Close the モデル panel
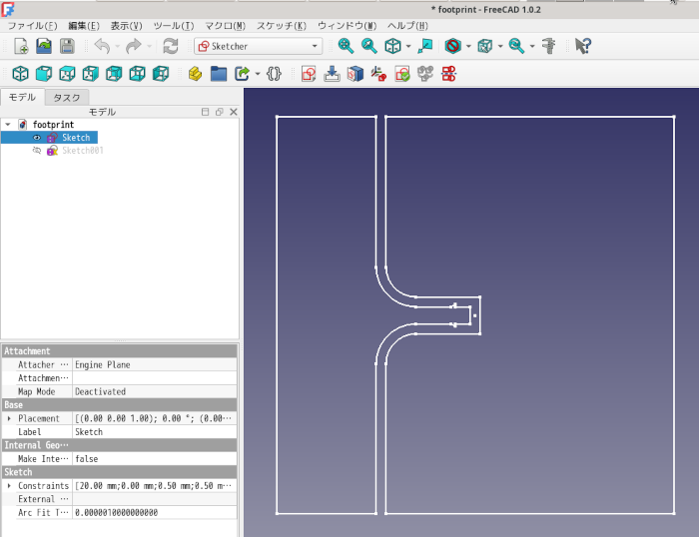Viewport: 699px width, 537px height. [x=234, y=112]
